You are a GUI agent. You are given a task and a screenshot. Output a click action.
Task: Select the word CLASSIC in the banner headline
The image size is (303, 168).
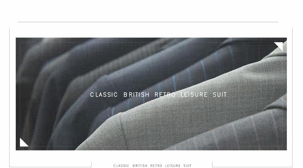pos(104,95)
